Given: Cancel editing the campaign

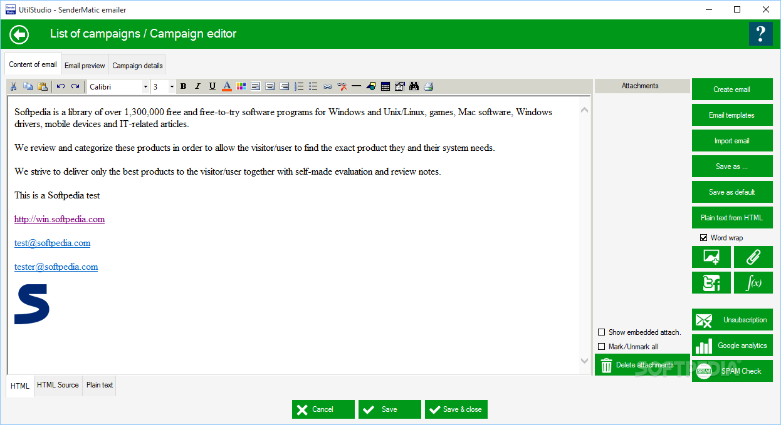Looking at the screenshot, I should click(323, 409).
